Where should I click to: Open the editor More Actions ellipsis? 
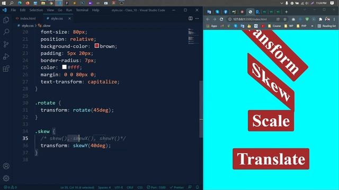click(197, 18)
